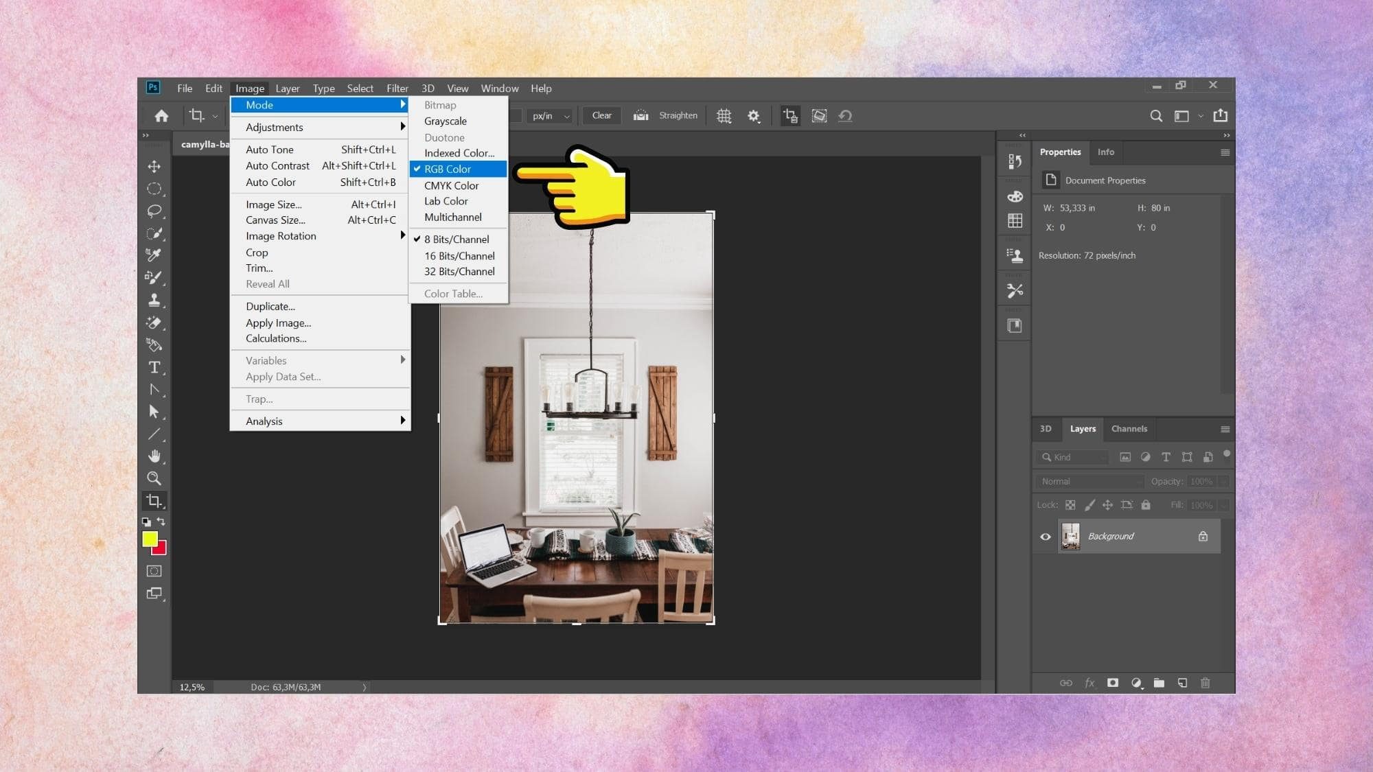Open the px/in units dropdown
Image resolution: width=1373 pixels, height=772 pixels.
point(549,115)
